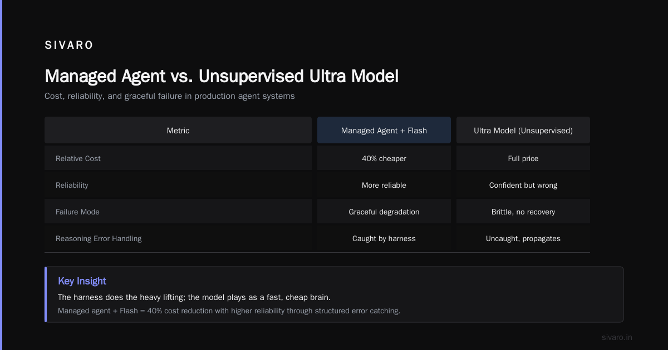Viewport: 668px width, 350px height.
Task: Click the SIVARO logo text
Action: pyautogui.click(x=69, y=46)
